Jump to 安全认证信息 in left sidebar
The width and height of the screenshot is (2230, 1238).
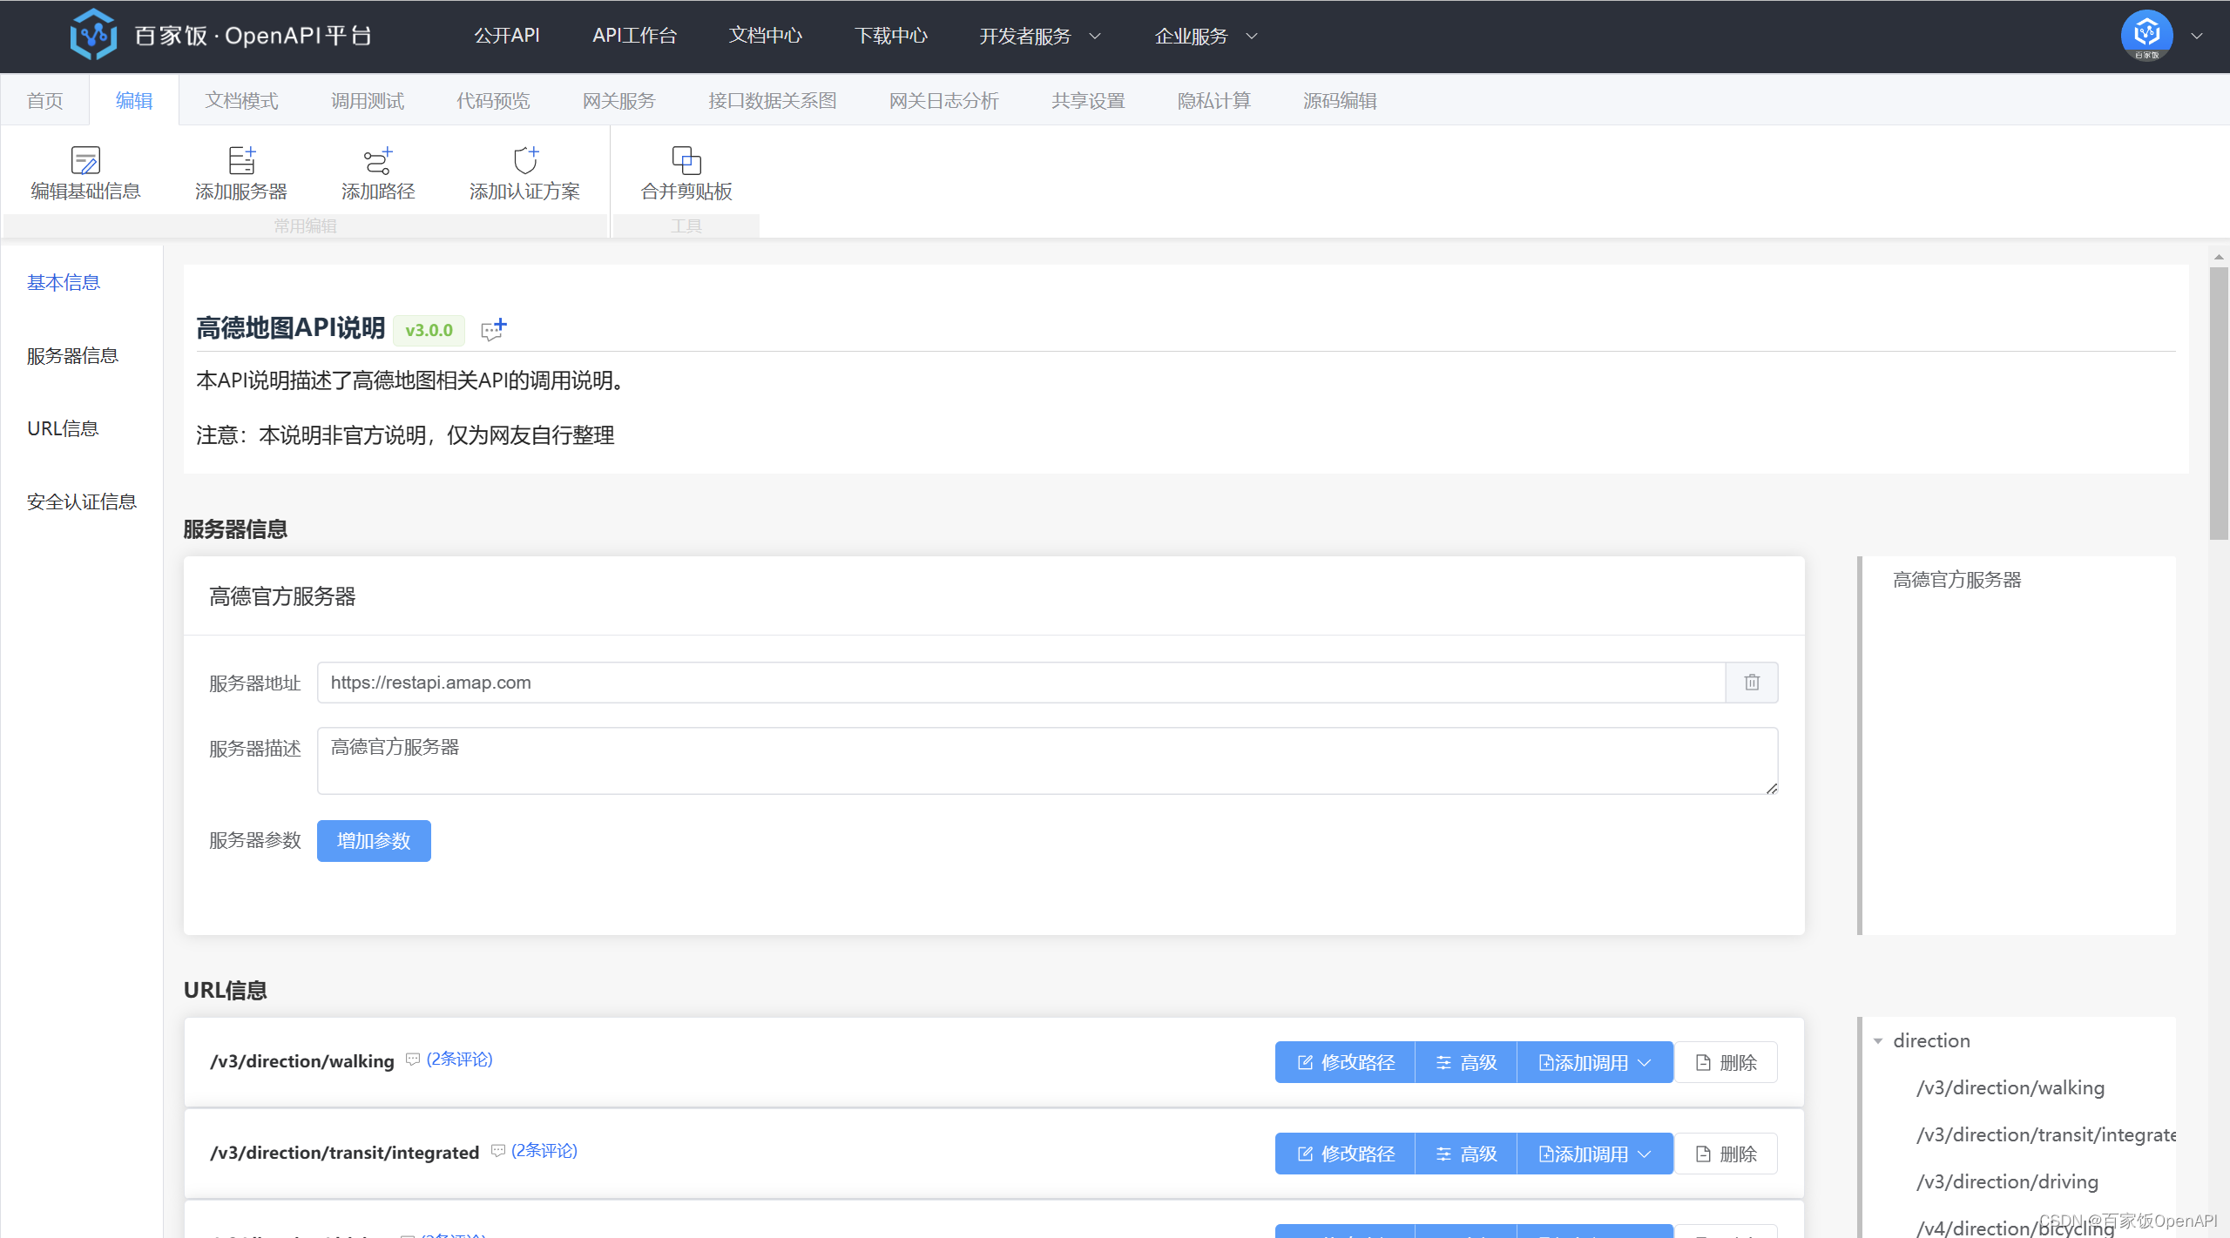click(82, 502)
